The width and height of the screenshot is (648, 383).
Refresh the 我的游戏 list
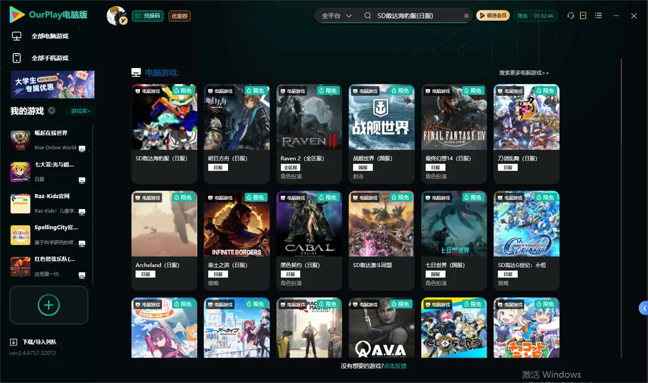(52, 111)
